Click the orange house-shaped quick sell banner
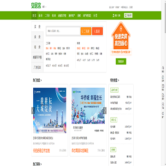 click(121, 38)
